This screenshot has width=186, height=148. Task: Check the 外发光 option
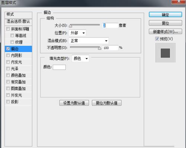(x=8, y=95)
